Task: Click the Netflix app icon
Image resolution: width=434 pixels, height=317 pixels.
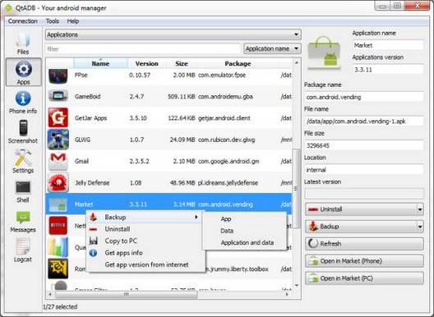Action: click(58, 226)
